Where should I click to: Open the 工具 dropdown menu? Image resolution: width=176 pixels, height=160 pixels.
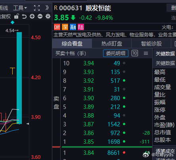coord(20,8)
